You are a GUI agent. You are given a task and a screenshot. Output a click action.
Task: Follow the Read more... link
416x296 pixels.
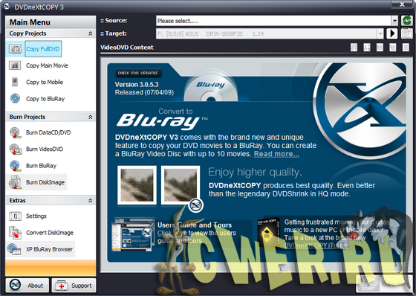tap(276, 154)
